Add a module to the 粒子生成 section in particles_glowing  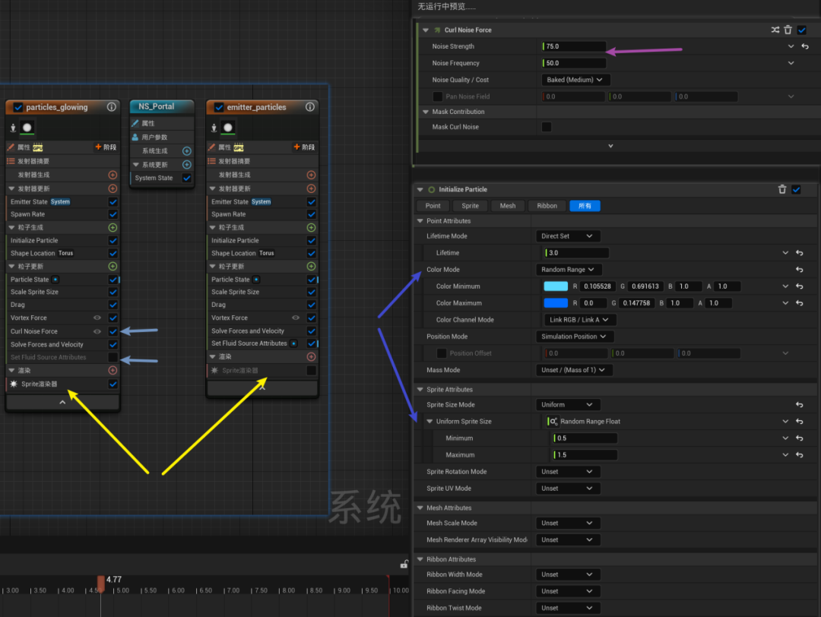tap(113, 228)
